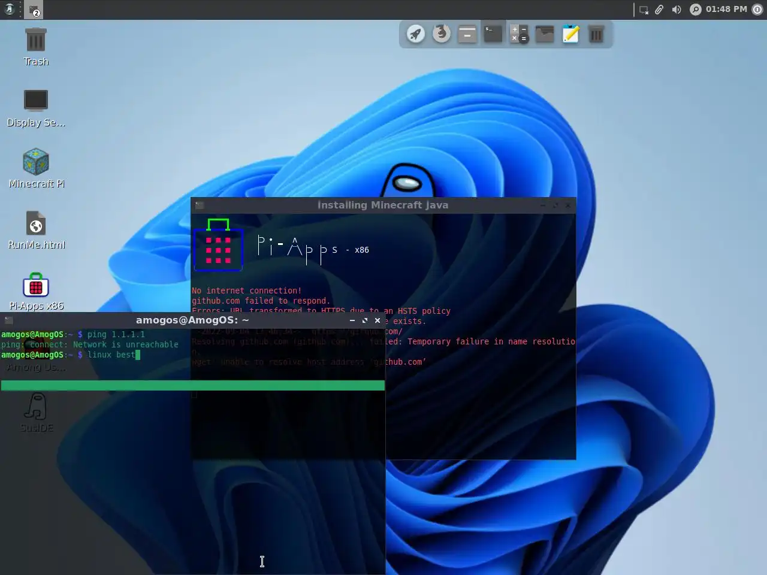Open the volume control tray icon
The width and height of the screenshot is (767, 575).
point(677,10)
